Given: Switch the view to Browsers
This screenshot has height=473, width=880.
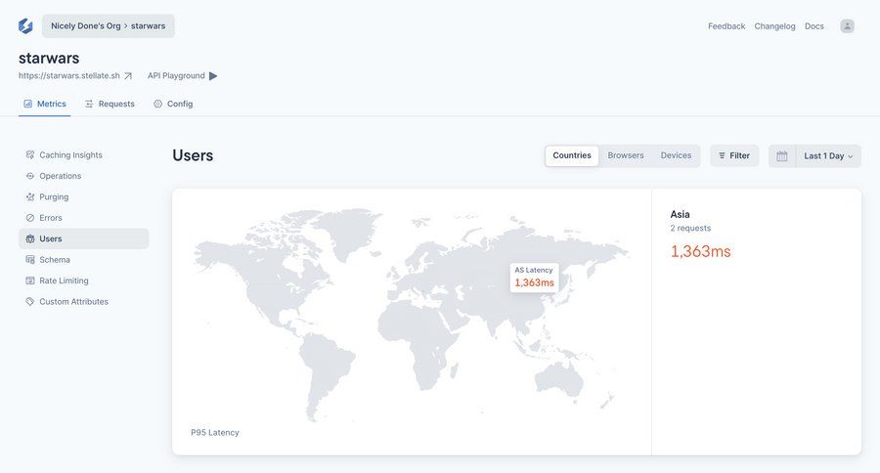Looking at the screenshot, I should coord(626,155).
